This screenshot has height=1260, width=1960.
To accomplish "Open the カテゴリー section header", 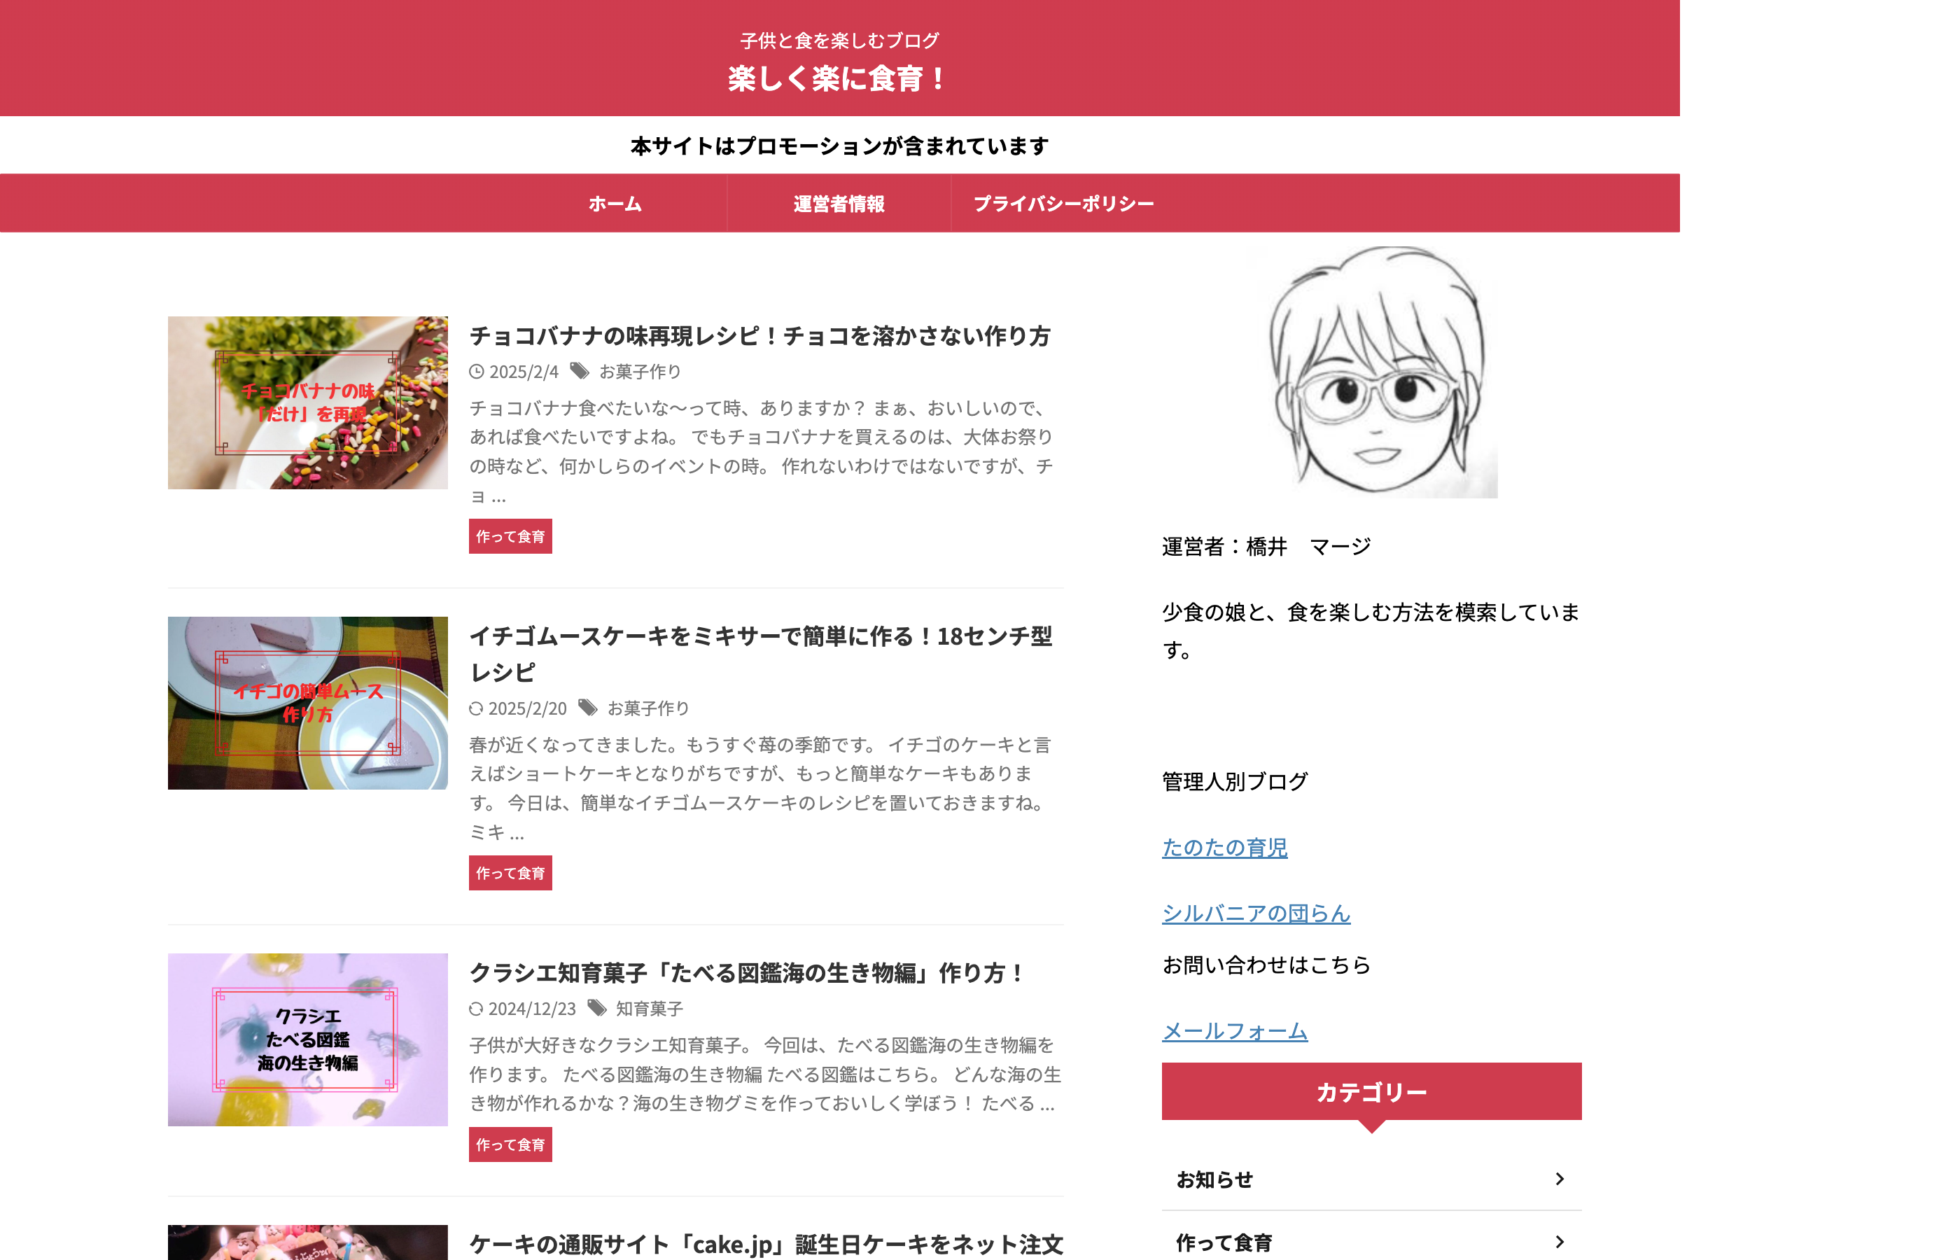I will [x=1371, y=1091].
